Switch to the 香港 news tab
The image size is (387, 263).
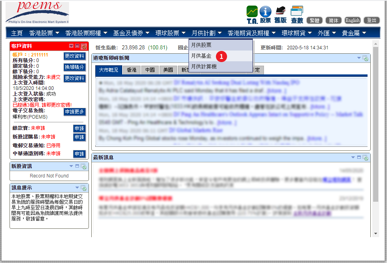(131, 70)
